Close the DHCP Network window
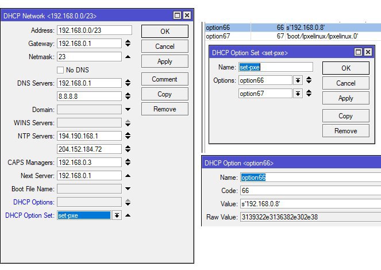This screenshot has width=381, height=270. (187, 16)
